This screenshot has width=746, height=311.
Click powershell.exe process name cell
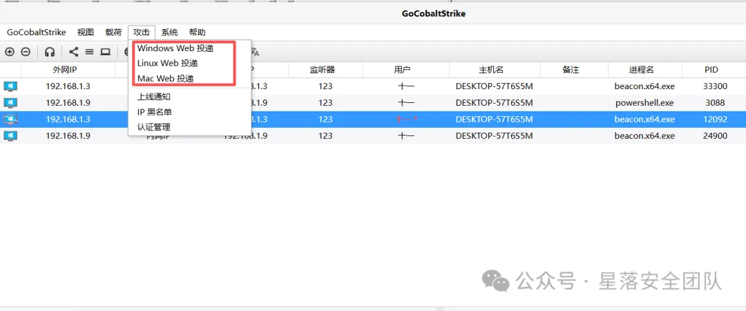644,103
